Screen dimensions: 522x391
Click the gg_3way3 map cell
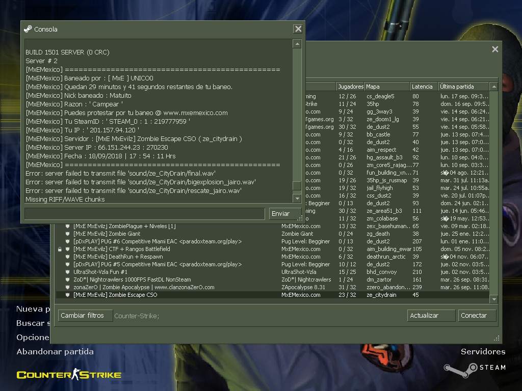pos(379,111)
